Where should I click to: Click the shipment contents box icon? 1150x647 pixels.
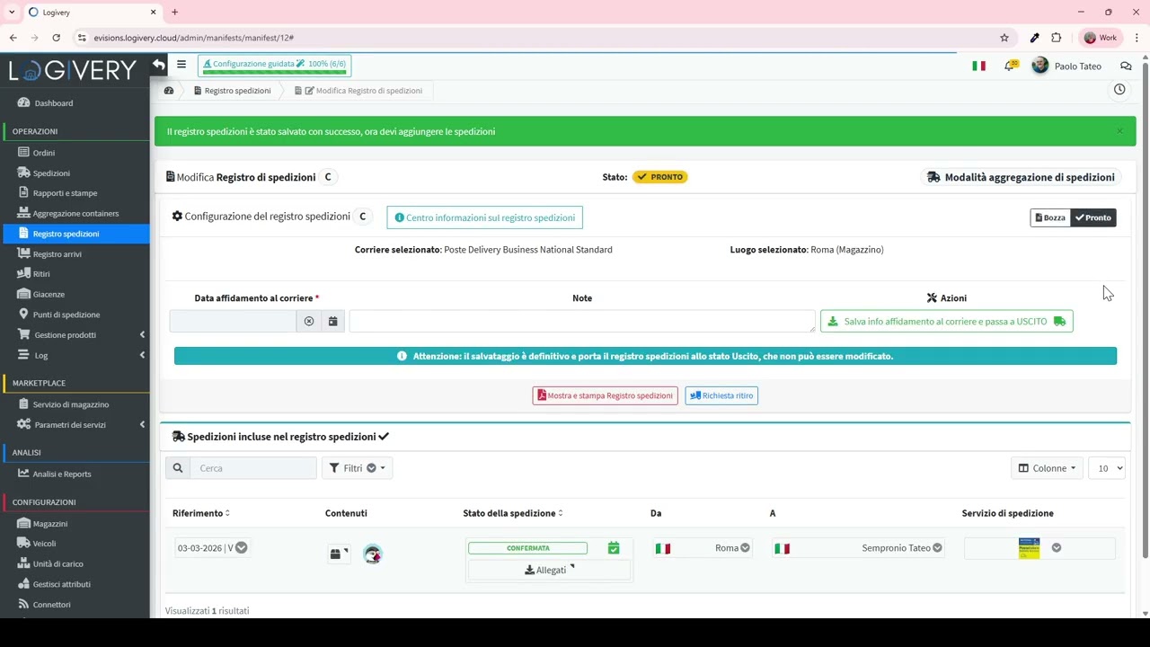click(337, 554)
